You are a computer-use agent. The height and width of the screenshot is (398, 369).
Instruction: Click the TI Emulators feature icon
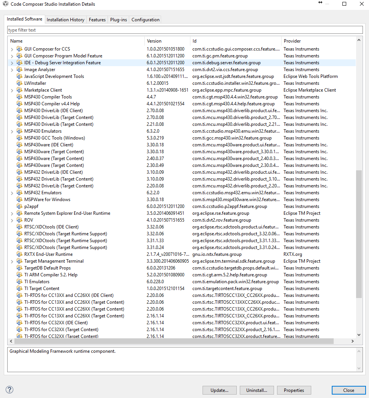[x=19, y=282]
